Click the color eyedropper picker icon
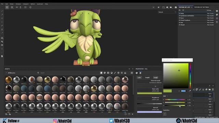The image size is (219, 123). [190, 91]
